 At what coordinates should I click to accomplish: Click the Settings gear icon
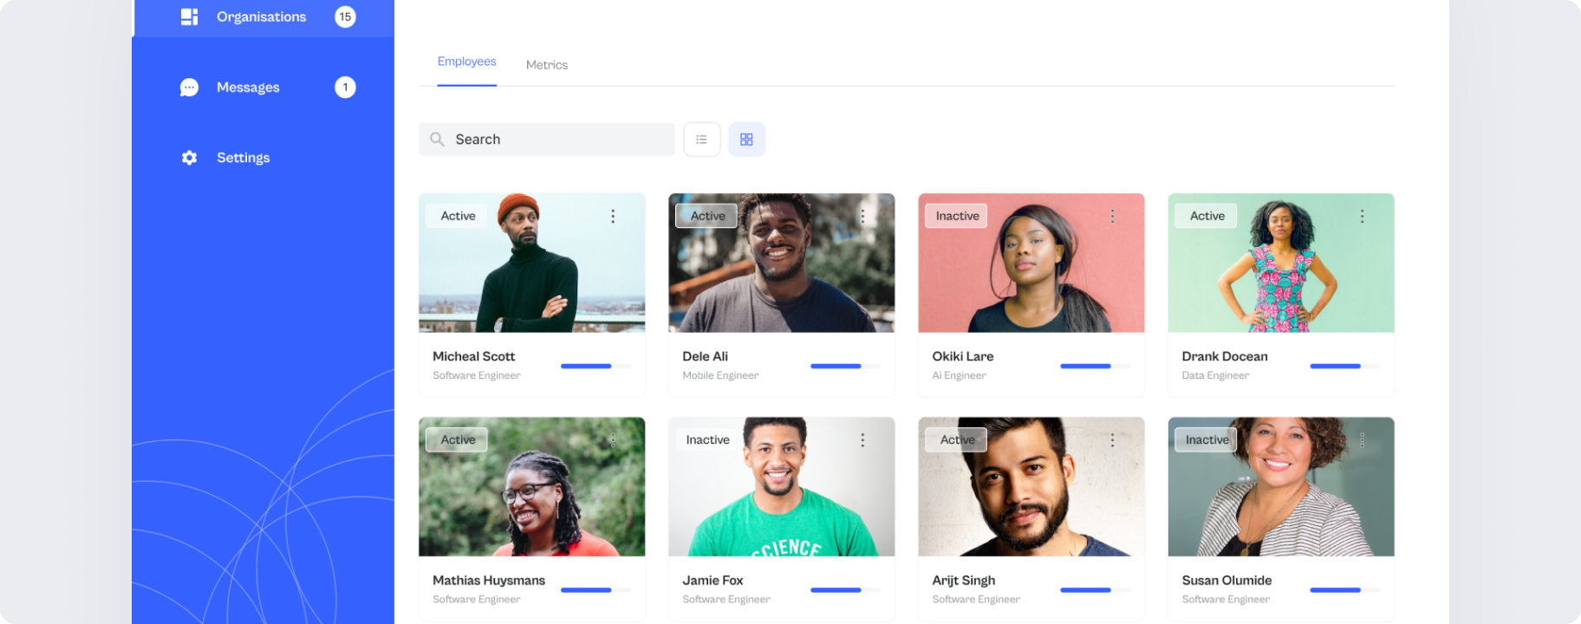coord(189,158)
